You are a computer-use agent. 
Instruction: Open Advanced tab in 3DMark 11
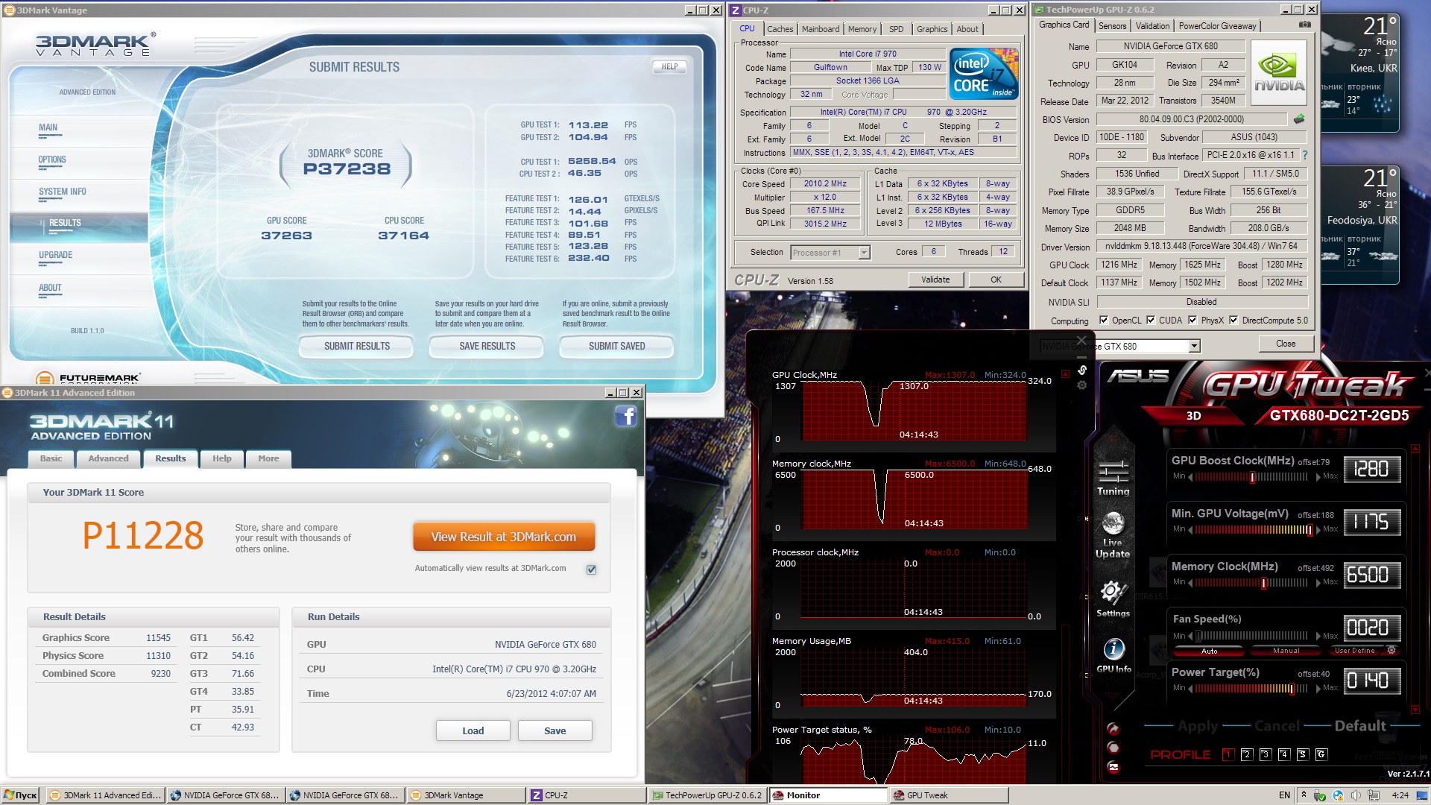click(108, 458)
